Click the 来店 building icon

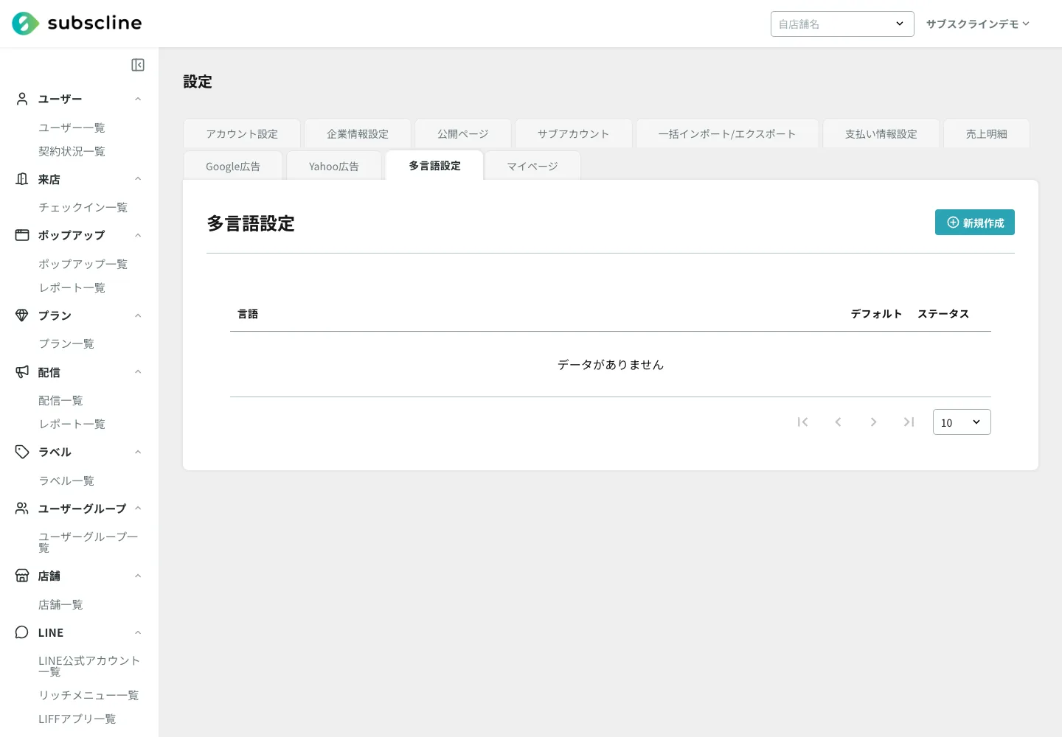[x=22, y=179]
